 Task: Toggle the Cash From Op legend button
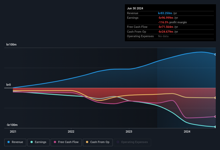point(98,142)
